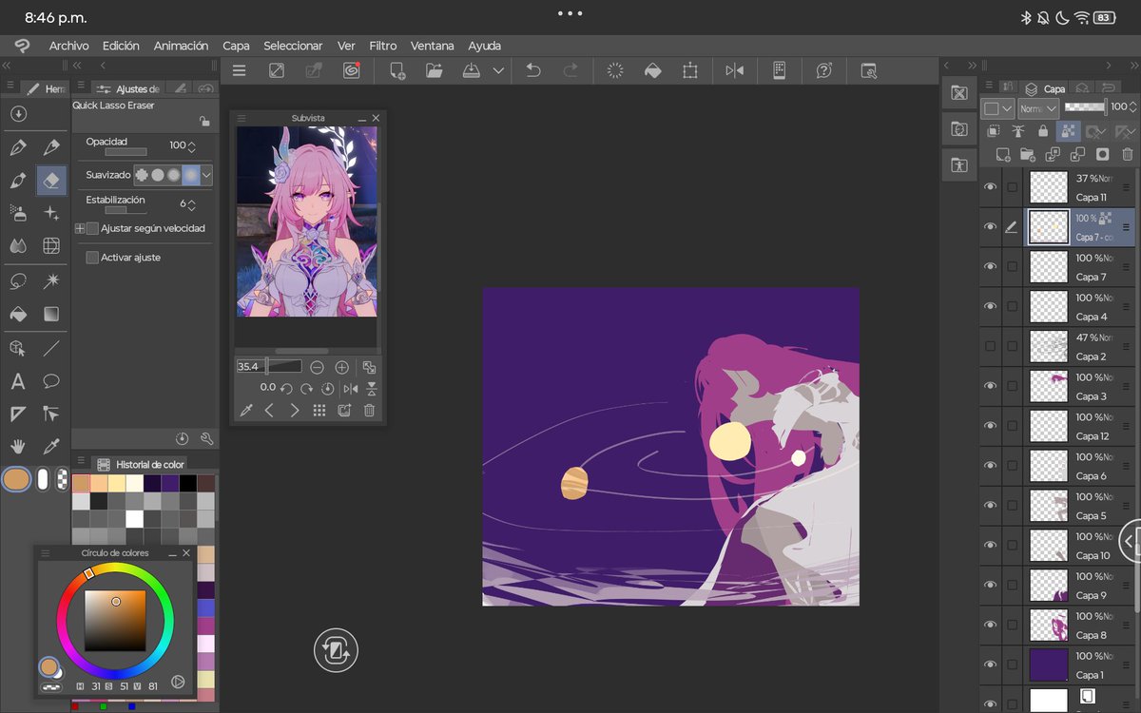Viewport: 1141px width, 713px height.
Task: Select the Lasso selection tool
Action: point(17,280)
